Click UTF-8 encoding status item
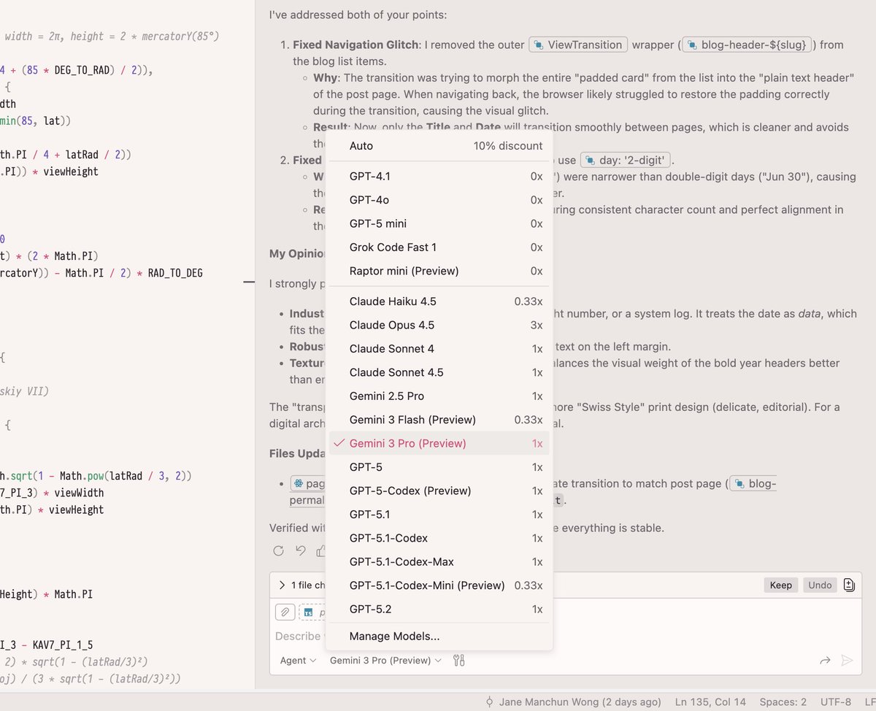 [835, 702]
